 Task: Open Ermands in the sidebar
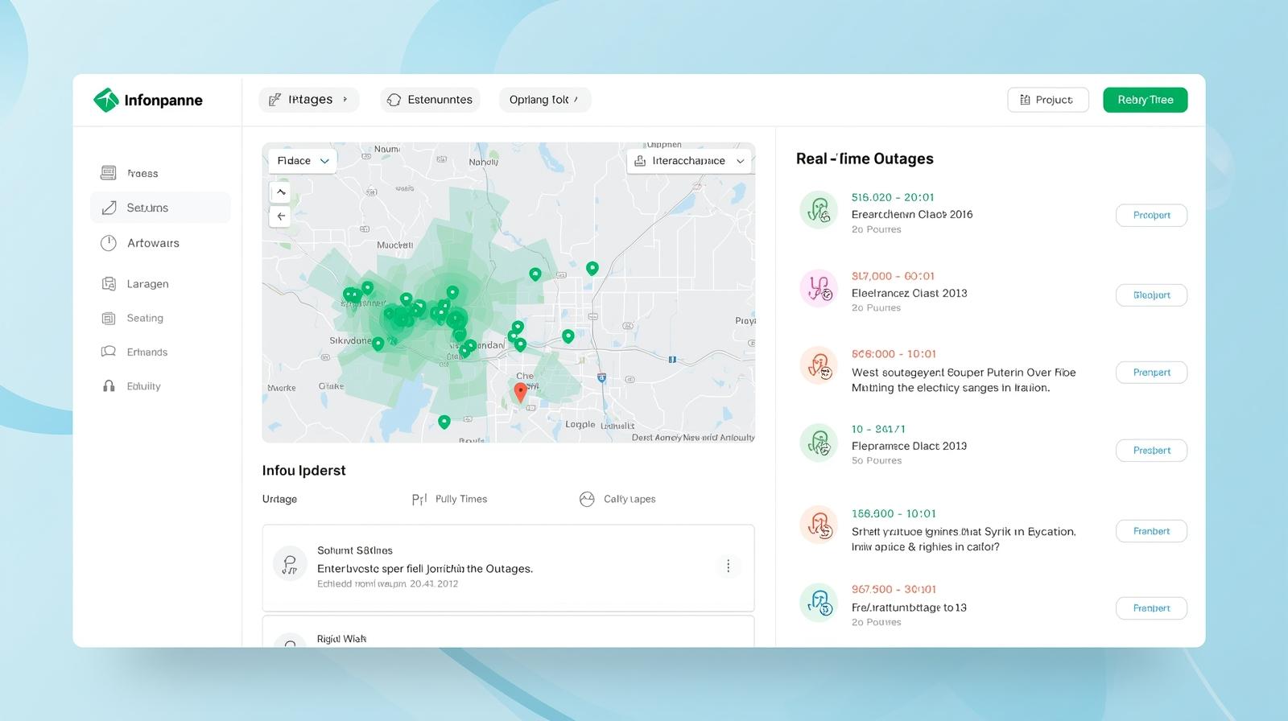pos(160,352)
